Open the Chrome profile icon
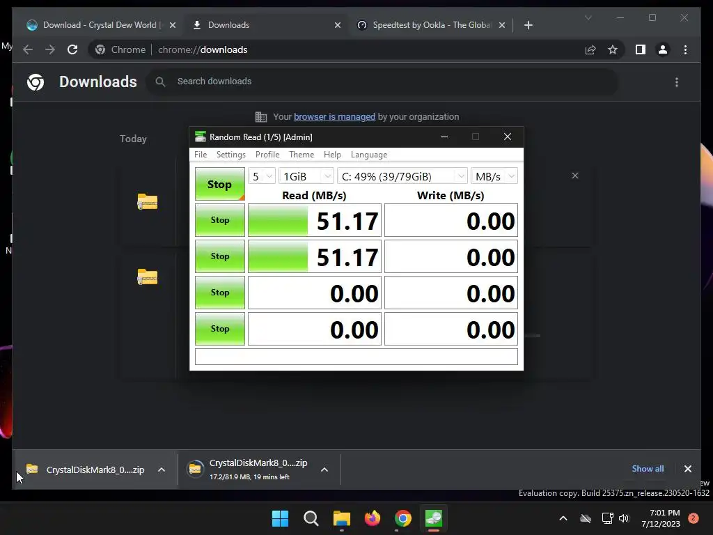 click(663, 49)
